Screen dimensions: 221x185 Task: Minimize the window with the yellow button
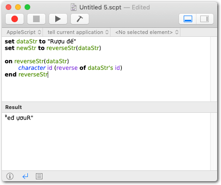[x=18, y=7]
